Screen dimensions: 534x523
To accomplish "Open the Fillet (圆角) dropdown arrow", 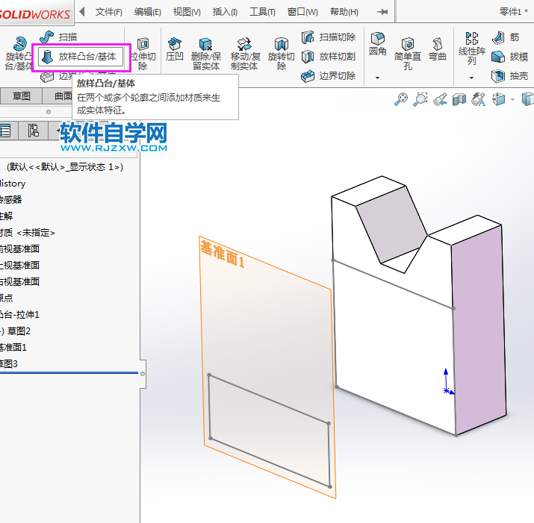I will (x=377, y=78).
